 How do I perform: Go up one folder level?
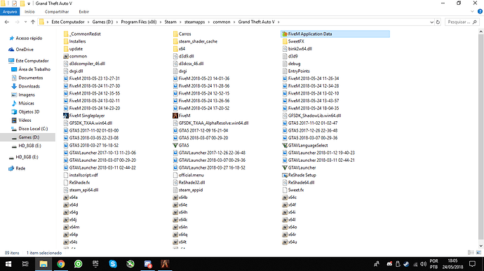(x=33, y=22)
